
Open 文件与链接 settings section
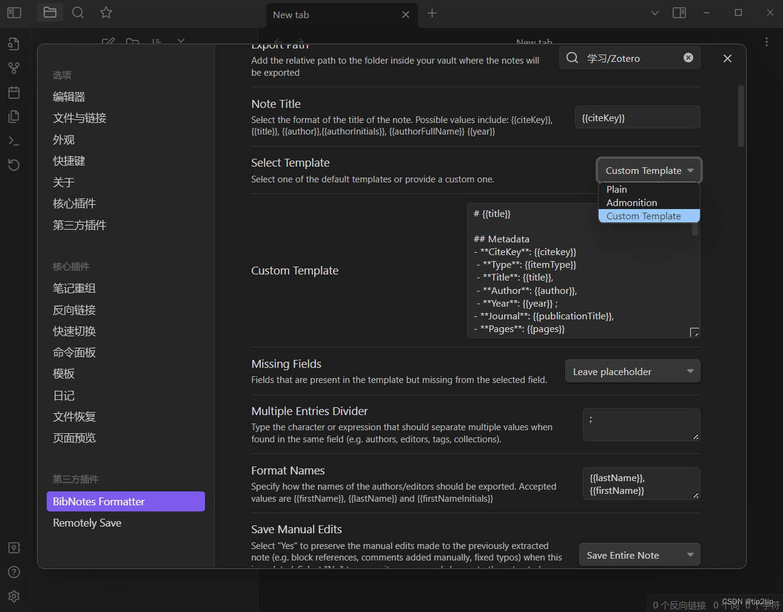(79, 118)
